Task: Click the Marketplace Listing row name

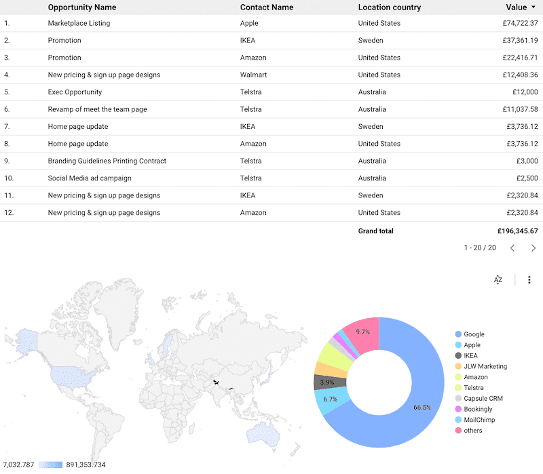Action: coord(79,23)
